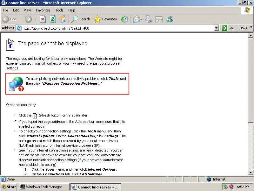Open the Help menu
The image size is (254, 191).
pyautogui.click(x=72, y=10)
